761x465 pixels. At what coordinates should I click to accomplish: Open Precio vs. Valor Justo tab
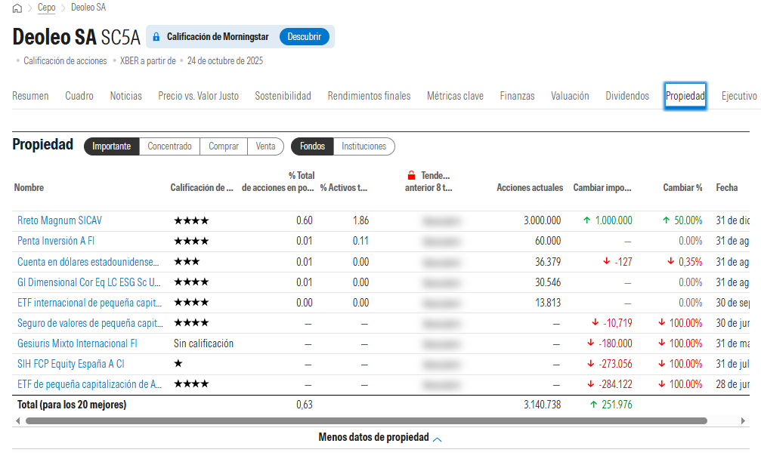click(199, 96)
